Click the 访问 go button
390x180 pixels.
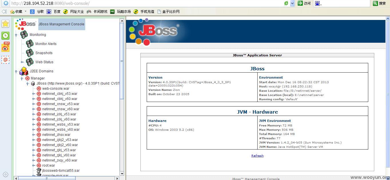304,3
